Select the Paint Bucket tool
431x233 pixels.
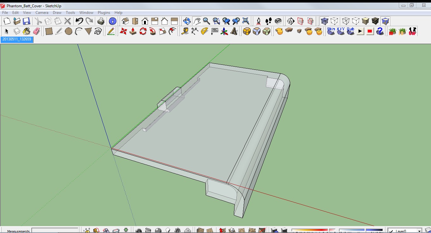[27, 31]
